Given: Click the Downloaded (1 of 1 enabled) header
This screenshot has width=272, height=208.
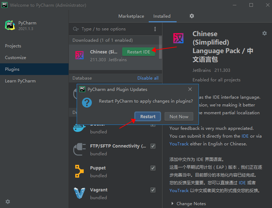Looking at the screenshot, I should click(x=102, y=40).
